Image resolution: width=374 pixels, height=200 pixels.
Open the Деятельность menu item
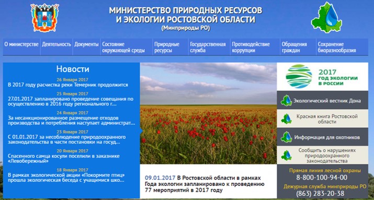pos(56,44)
